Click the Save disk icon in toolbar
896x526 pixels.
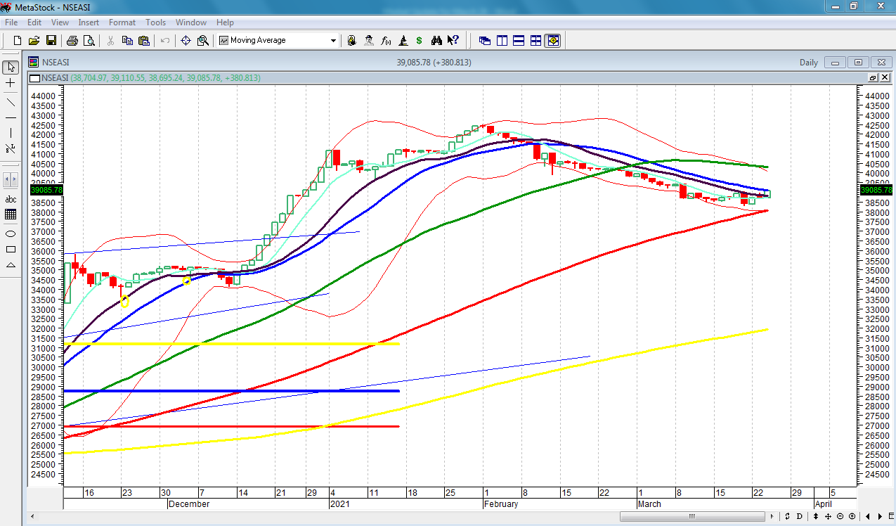click(x=51, y=41)
